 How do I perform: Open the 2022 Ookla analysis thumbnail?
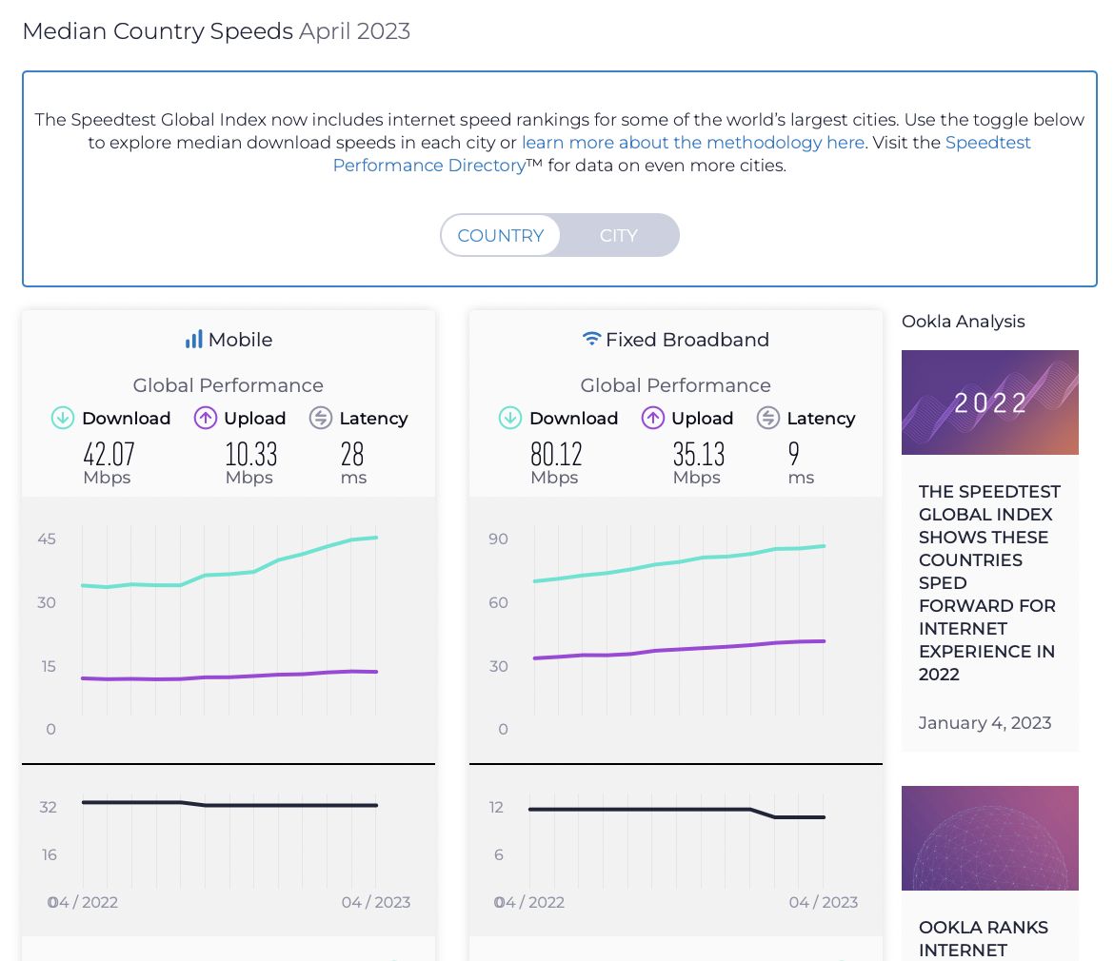[990, 402]
